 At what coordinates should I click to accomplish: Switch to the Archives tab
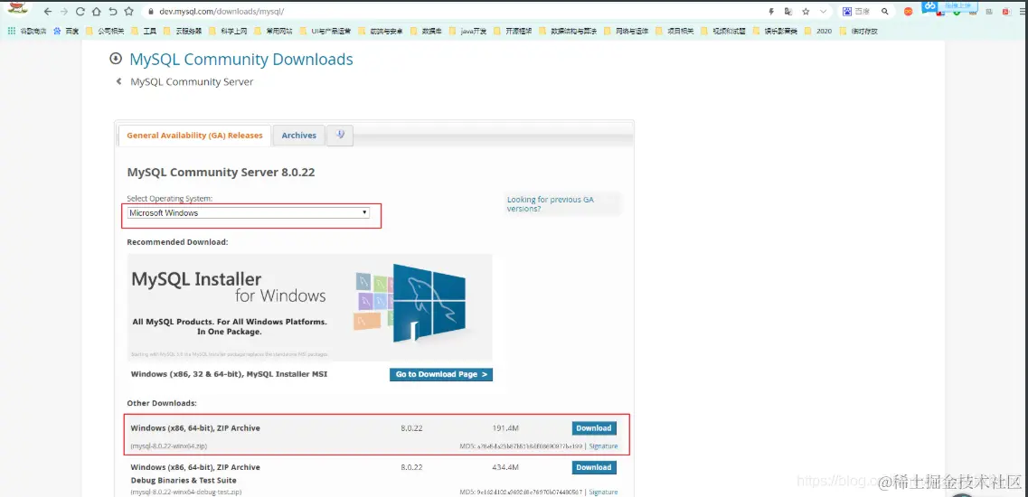[x=299, y=135]
